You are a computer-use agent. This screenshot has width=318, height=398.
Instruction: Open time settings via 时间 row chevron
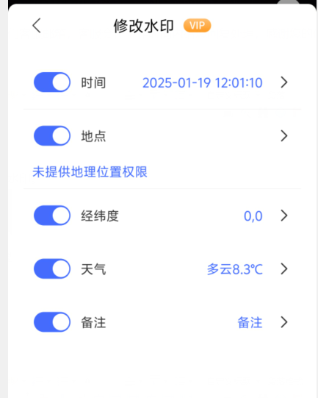[284, 82]
